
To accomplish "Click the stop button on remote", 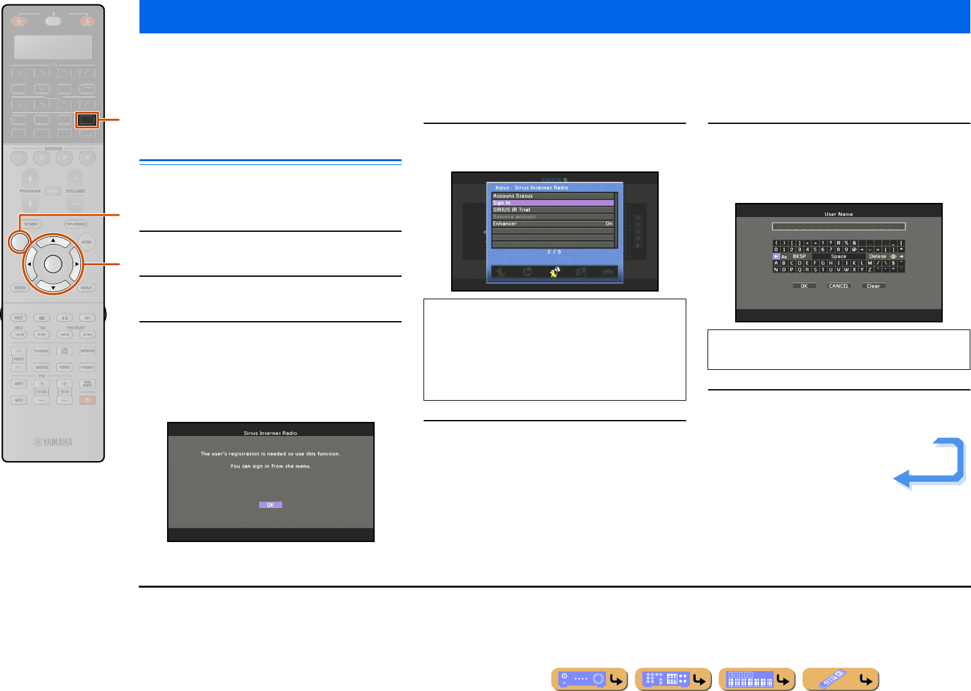I will [x=42, y=318].
